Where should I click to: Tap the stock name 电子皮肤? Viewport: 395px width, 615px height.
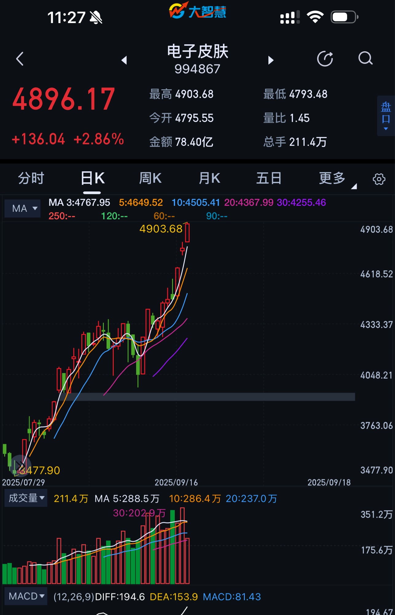coord(197,51)
